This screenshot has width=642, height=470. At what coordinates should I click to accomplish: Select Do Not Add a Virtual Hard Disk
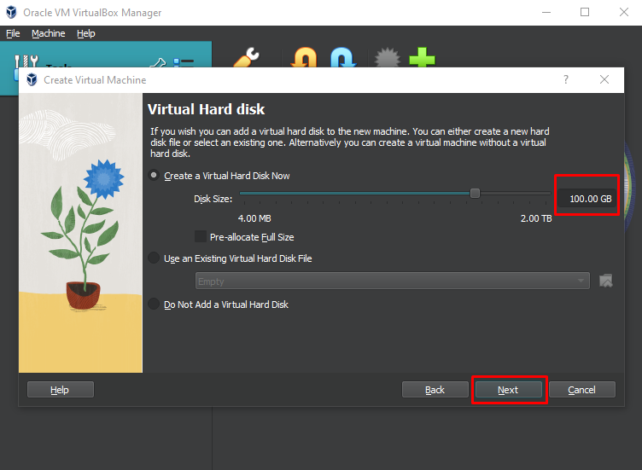[x=154, y=305]
